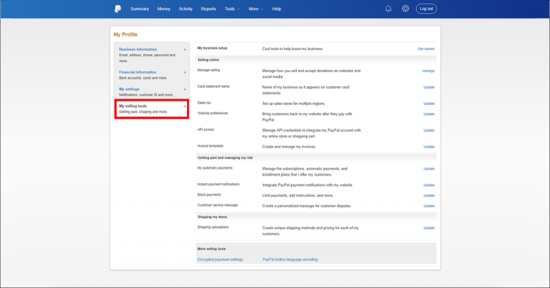Update Website preferences
The width and height of the screenshot is (550, 288).
coord(428,115)
